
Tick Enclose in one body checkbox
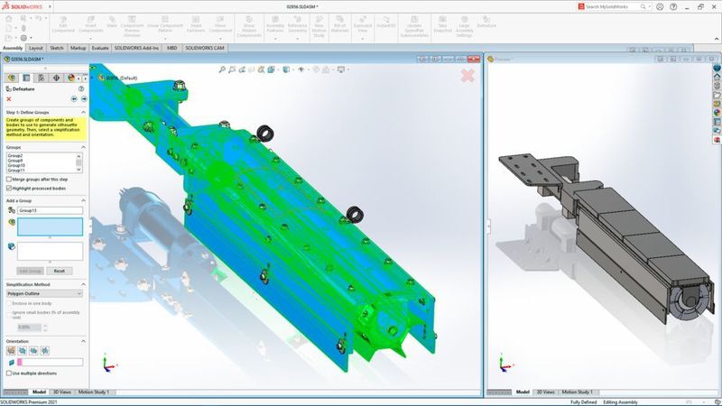(9, 303)
